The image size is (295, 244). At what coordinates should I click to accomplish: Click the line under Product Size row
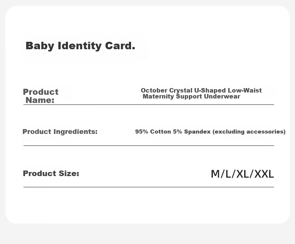[149, 187]
